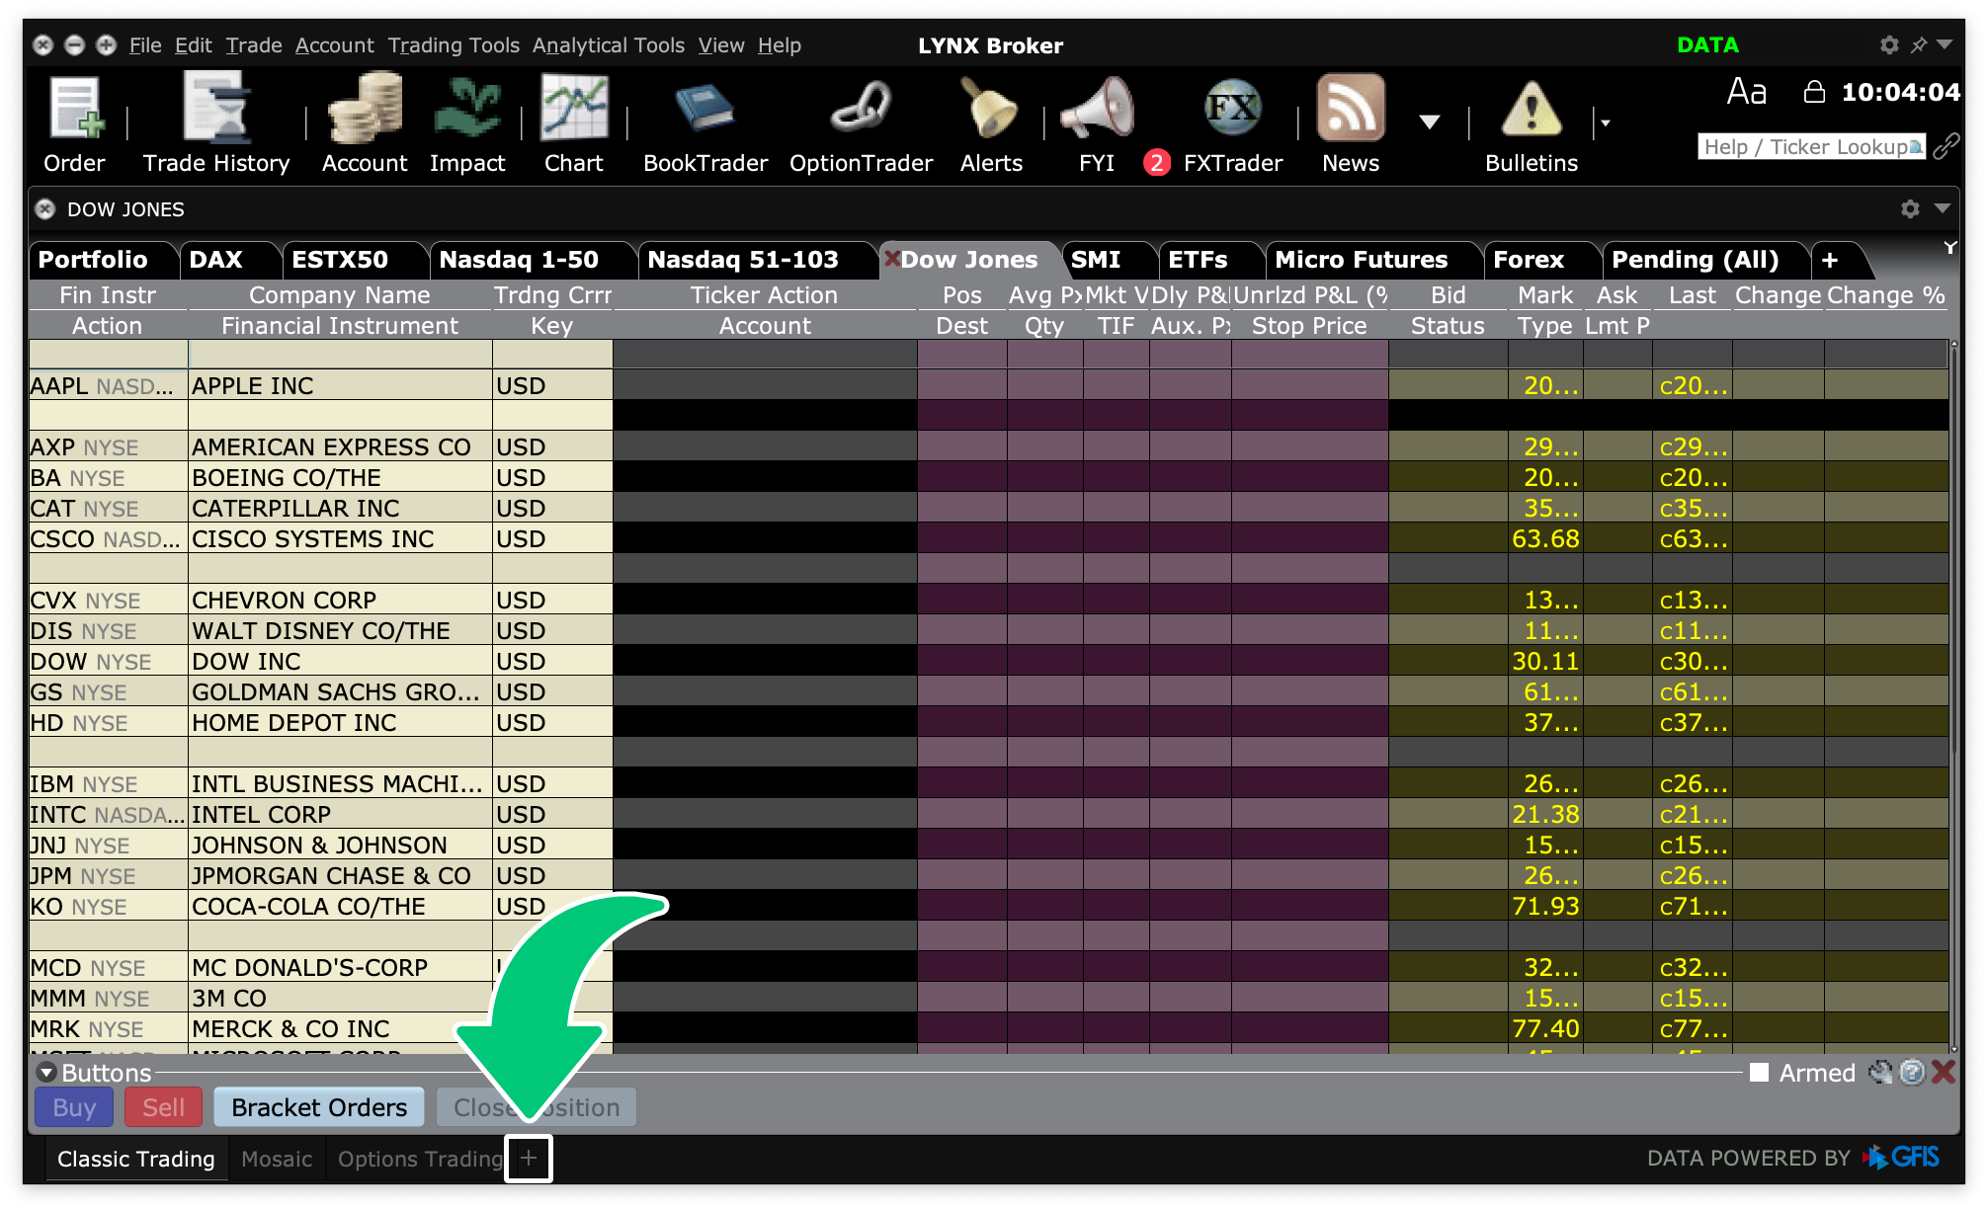Select the Classic Trading workspace tab
1988x1211 pixels.
coord(135,1159)
